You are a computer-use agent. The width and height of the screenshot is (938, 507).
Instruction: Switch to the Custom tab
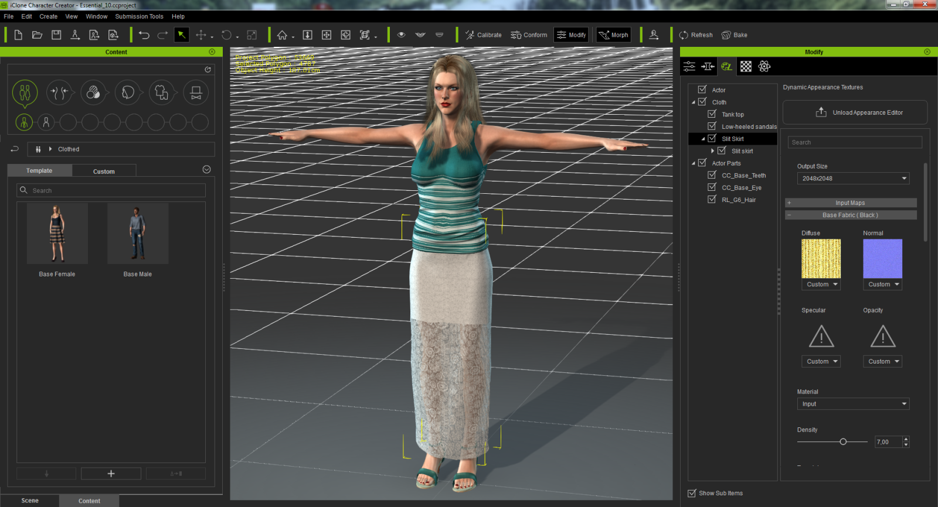[104, 172]
